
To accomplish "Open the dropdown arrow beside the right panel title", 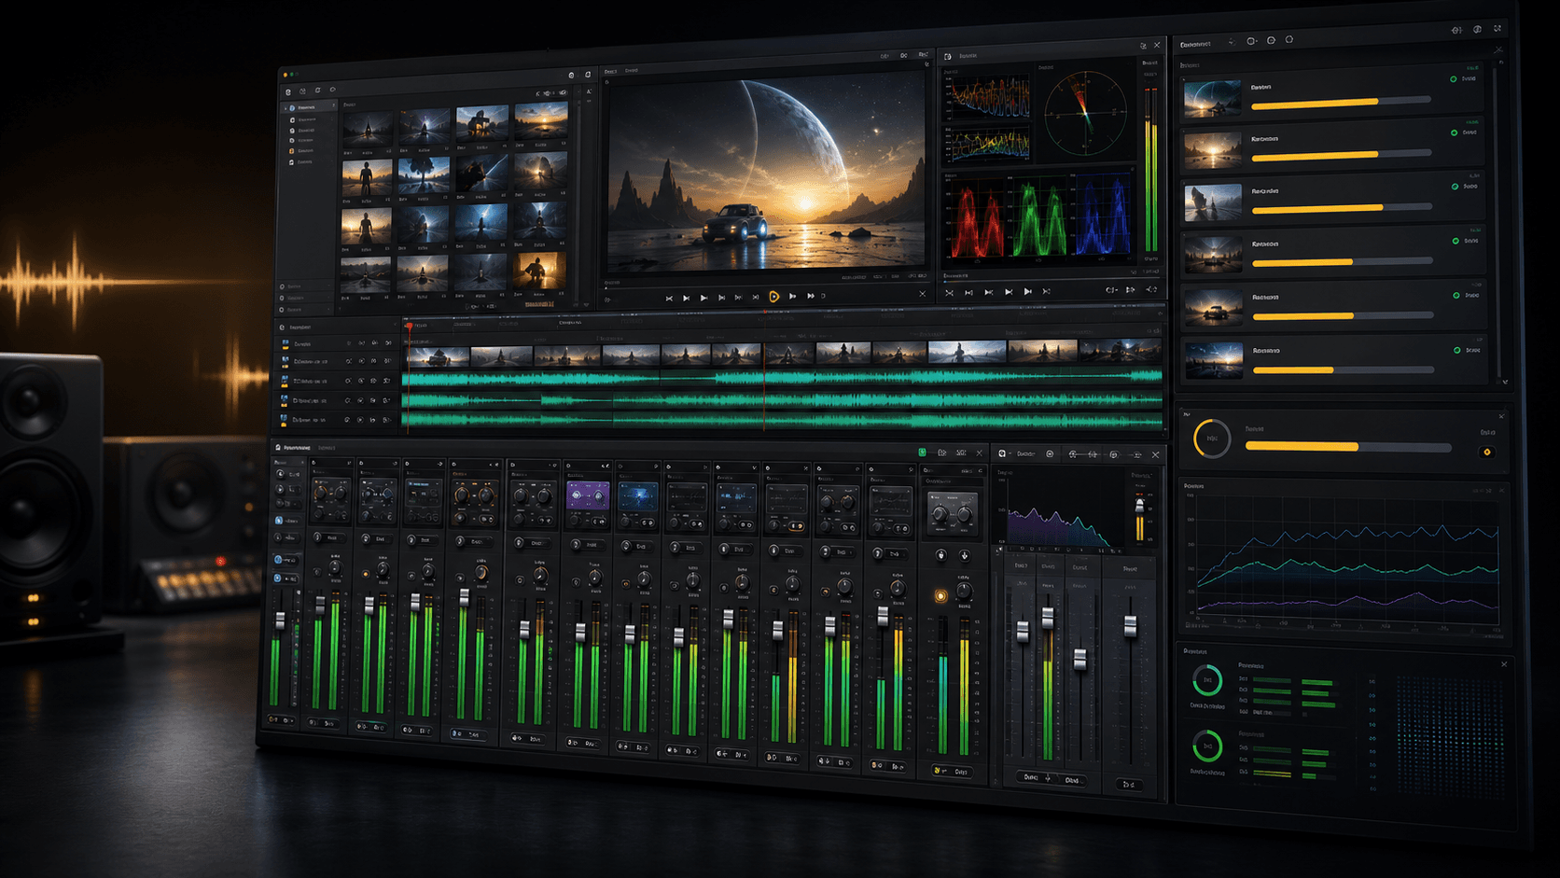I will coord(1231,42).
